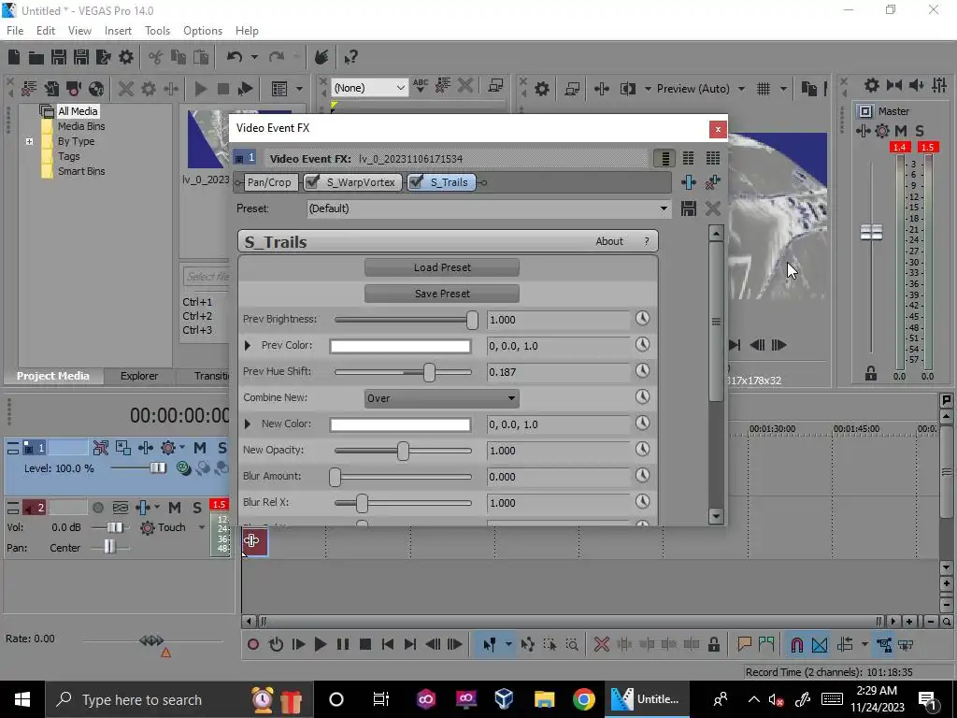Screen dimensions: 957x718
Task: Click the Open folder icon in the toolbar
Action: pos(36,57)
